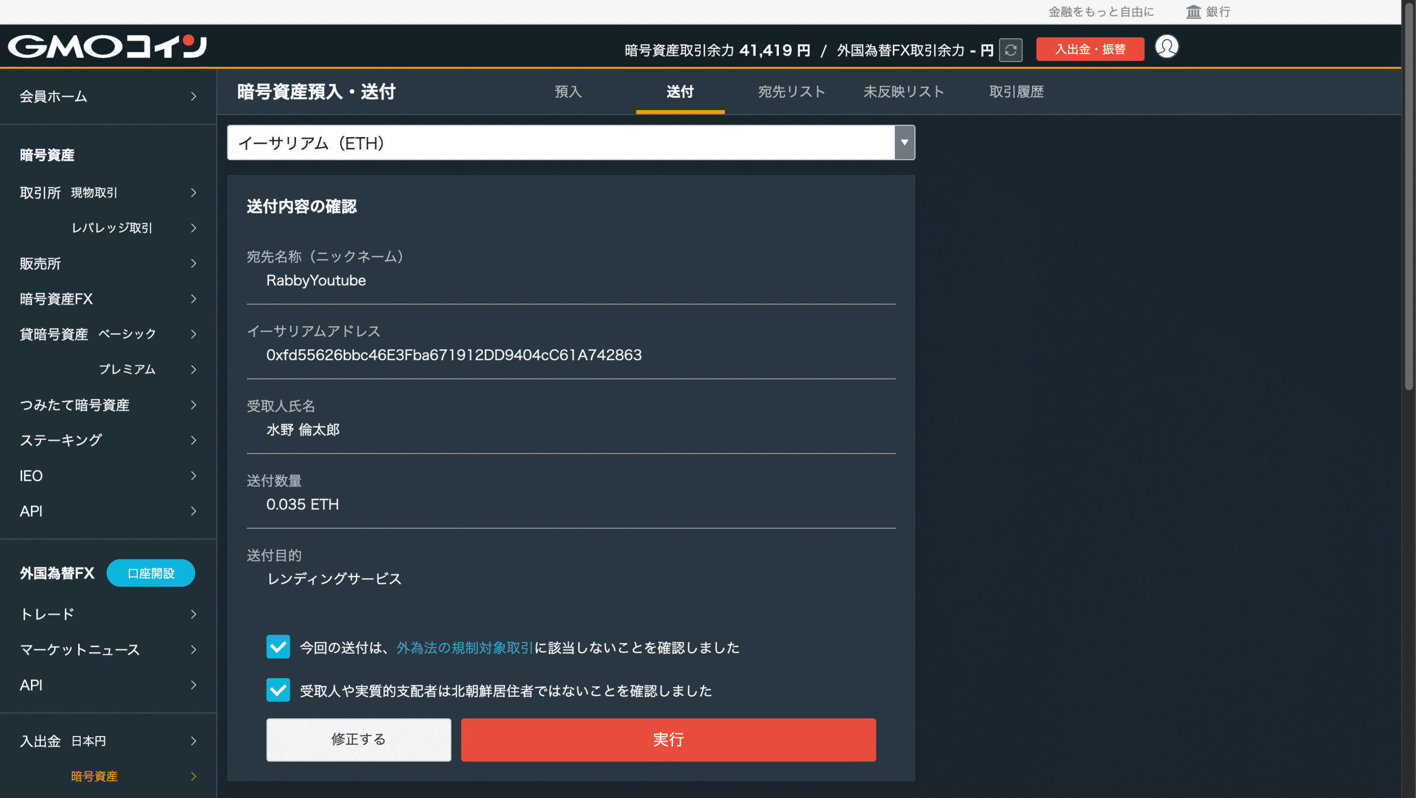Click the 修正する correction button
Viewport: 1416px width, 798px height.
tap(358, 739)
